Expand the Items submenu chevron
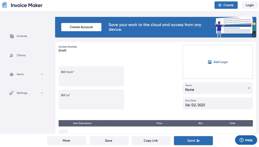 [42, 75]
